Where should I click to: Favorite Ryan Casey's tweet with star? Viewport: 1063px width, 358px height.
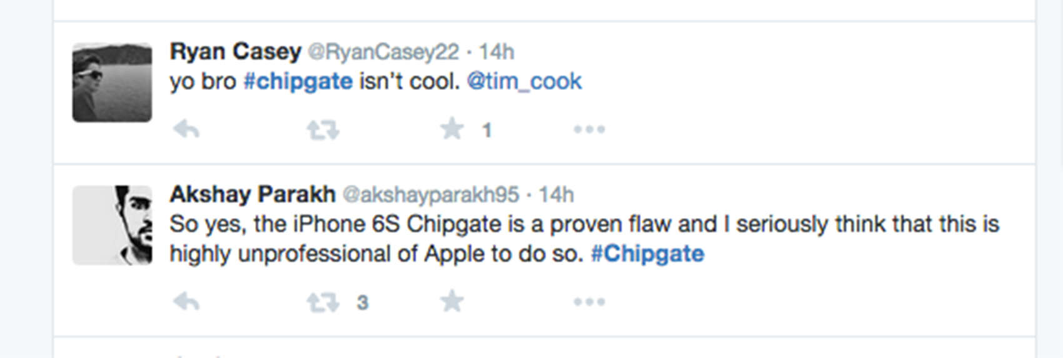(452, 129)
